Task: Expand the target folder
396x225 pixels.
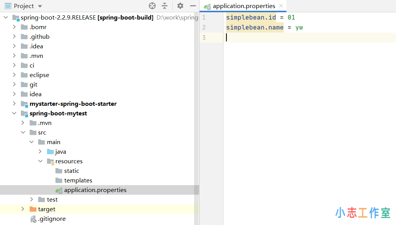Action: coord(23,209)
